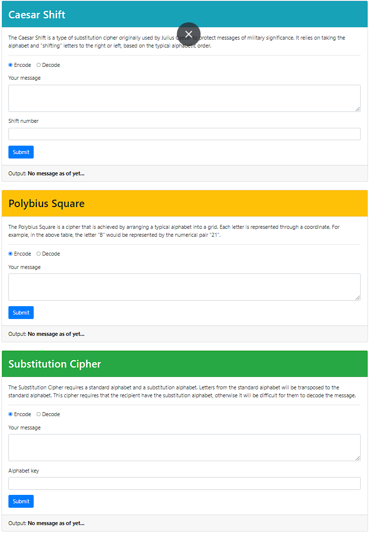372x535 pixels.
Task: Select Decode mode for Caesar Shift
Action: click(38, 64)
